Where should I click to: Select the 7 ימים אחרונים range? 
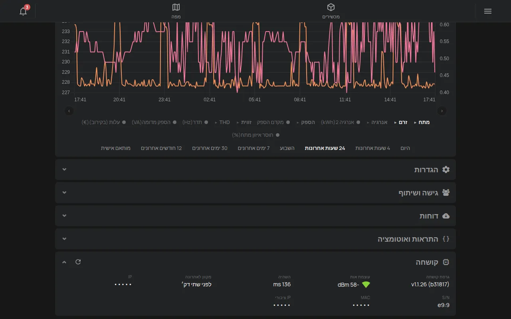pyautogui.click(x=254, y=148)
